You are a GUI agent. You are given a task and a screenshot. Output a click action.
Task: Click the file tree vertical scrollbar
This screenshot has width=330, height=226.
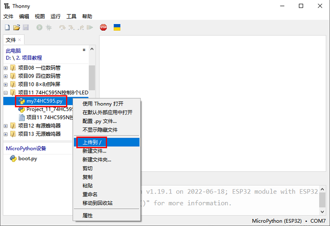(92, 78)
